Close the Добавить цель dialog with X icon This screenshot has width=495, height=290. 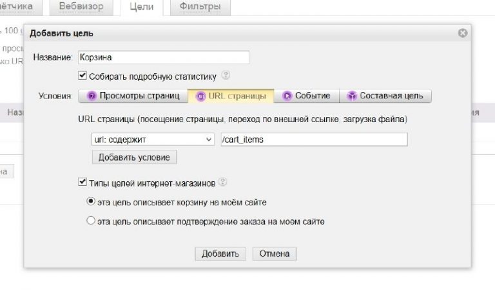[462, 33]
